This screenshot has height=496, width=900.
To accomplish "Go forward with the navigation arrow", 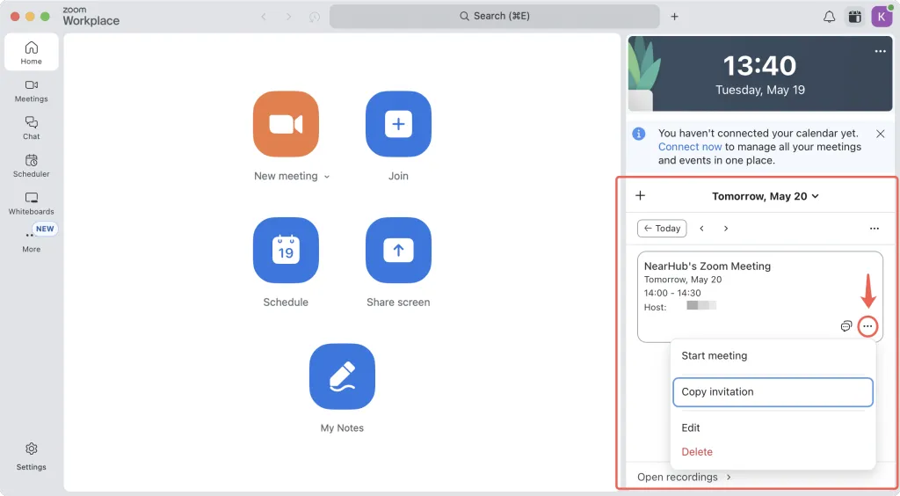I will point(288,17).
